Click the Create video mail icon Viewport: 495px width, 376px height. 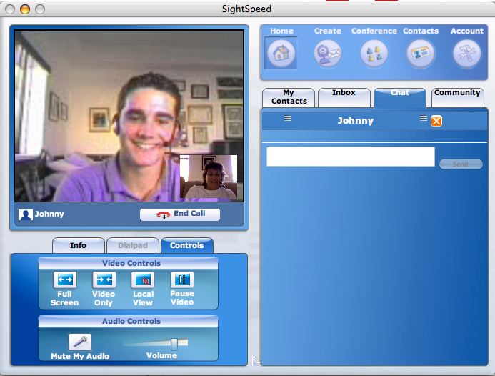pyautogui.click(x=328, y=54)
